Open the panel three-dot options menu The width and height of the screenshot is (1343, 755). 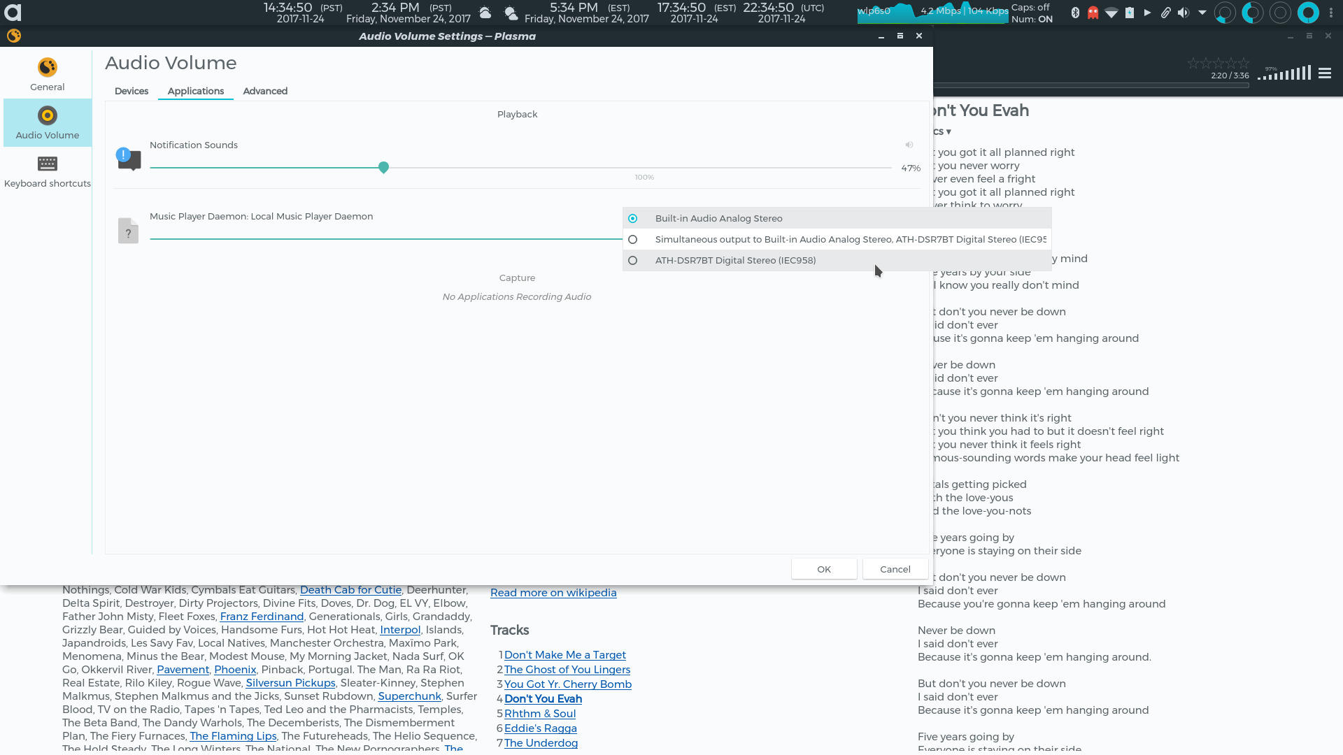click(x=1331, y=13)
